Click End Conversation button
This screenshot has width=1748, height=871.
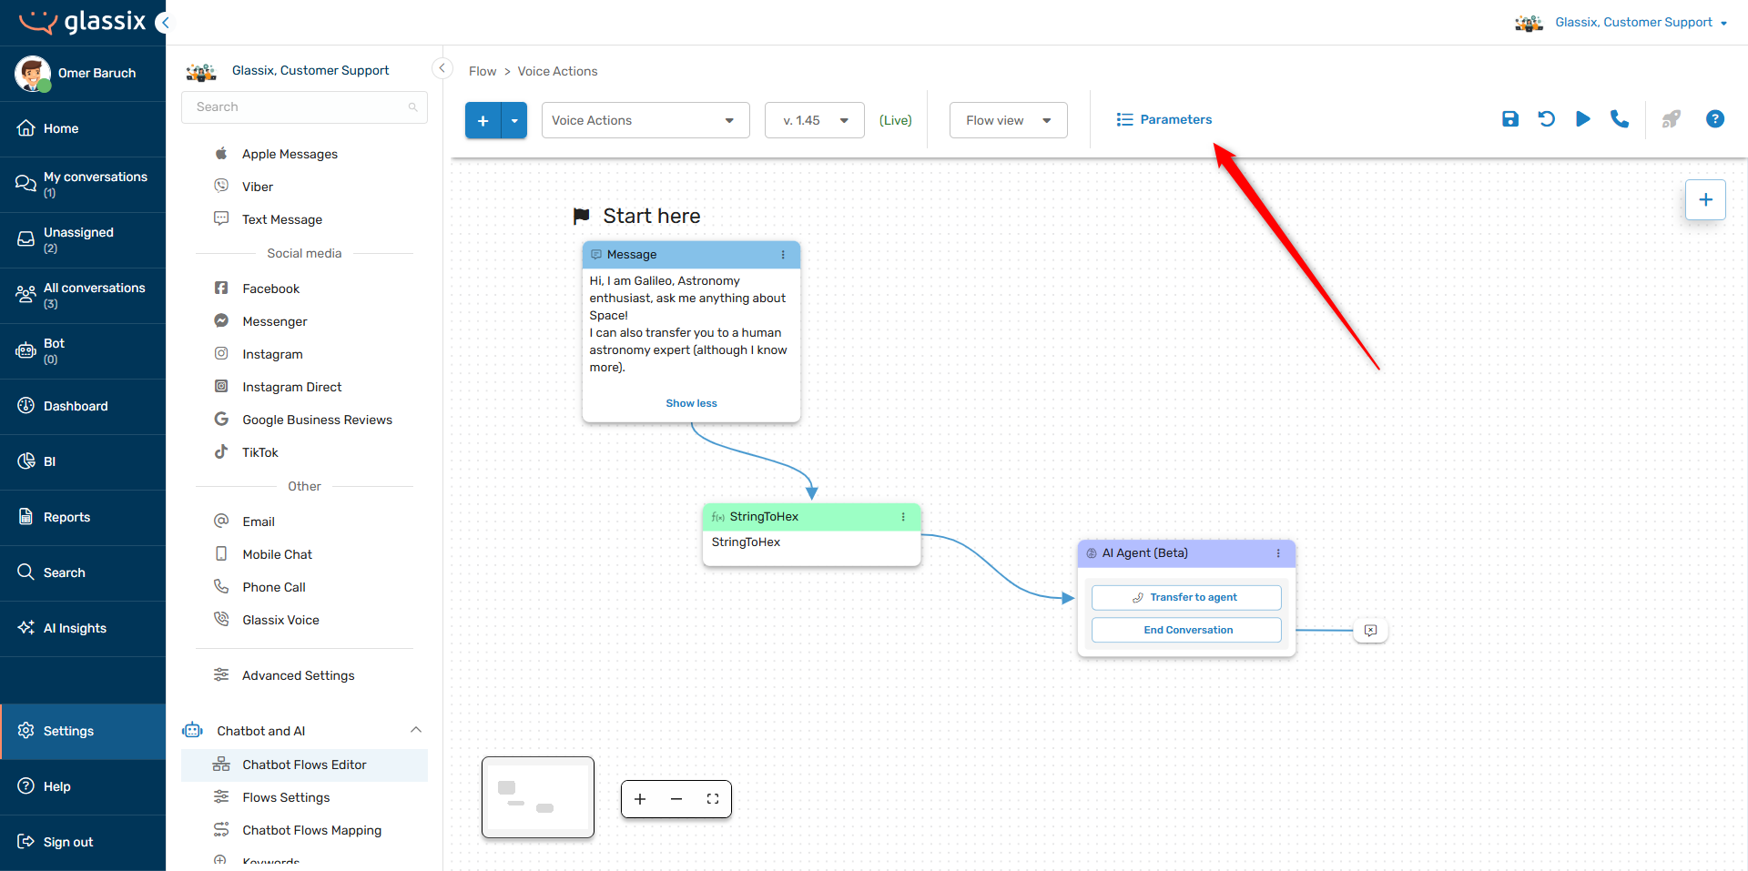[1186, 630]
